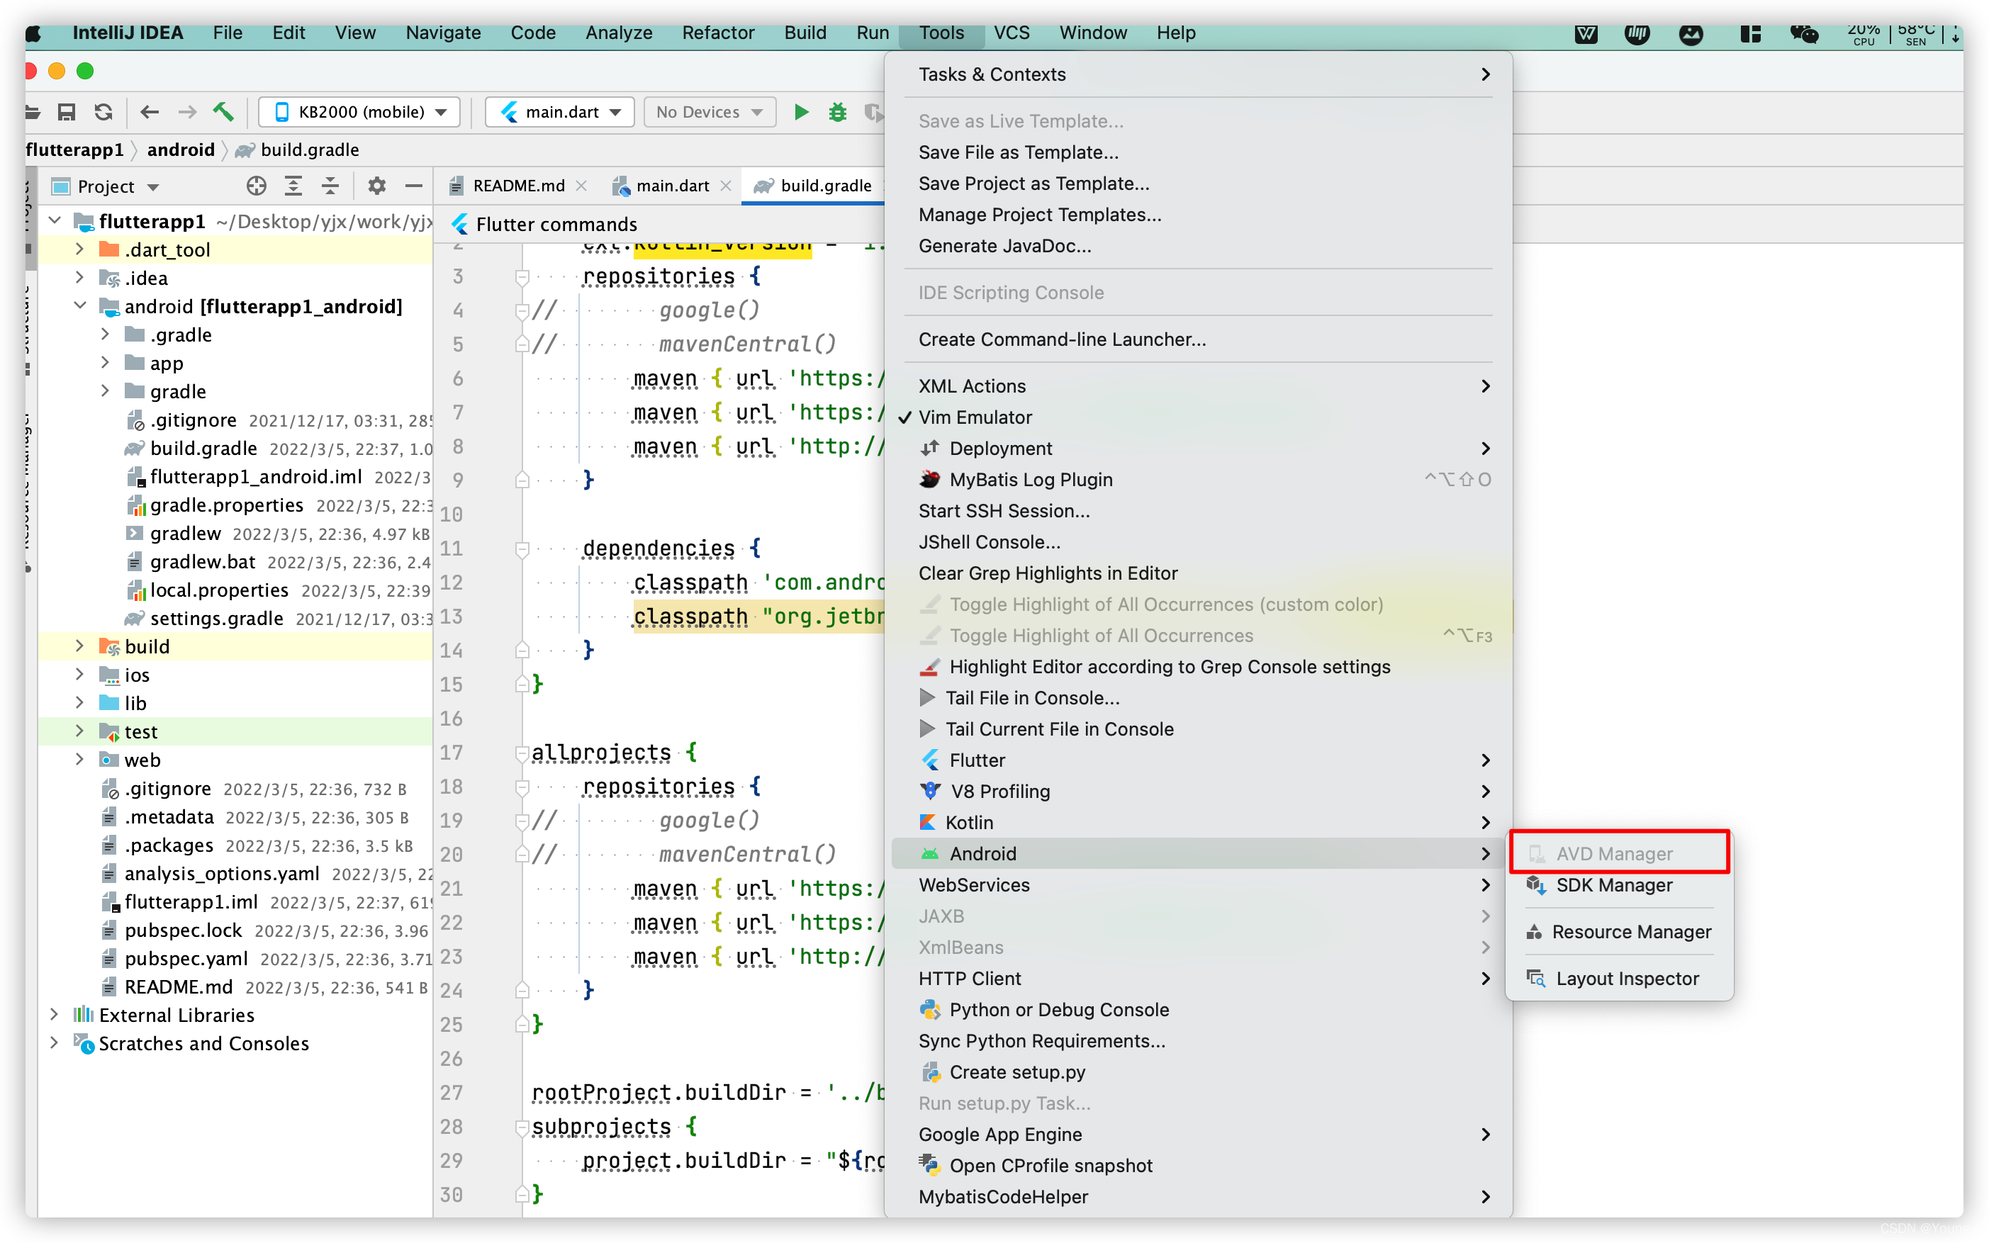Toggle code fold marker at line 18
Screen dimensions: 1989x1243
click(x=522, y=787)
